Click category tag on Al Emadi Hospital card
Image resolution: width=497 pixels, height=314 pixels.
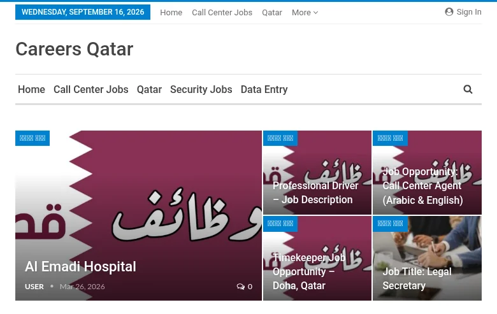click(x=32, y=138)
